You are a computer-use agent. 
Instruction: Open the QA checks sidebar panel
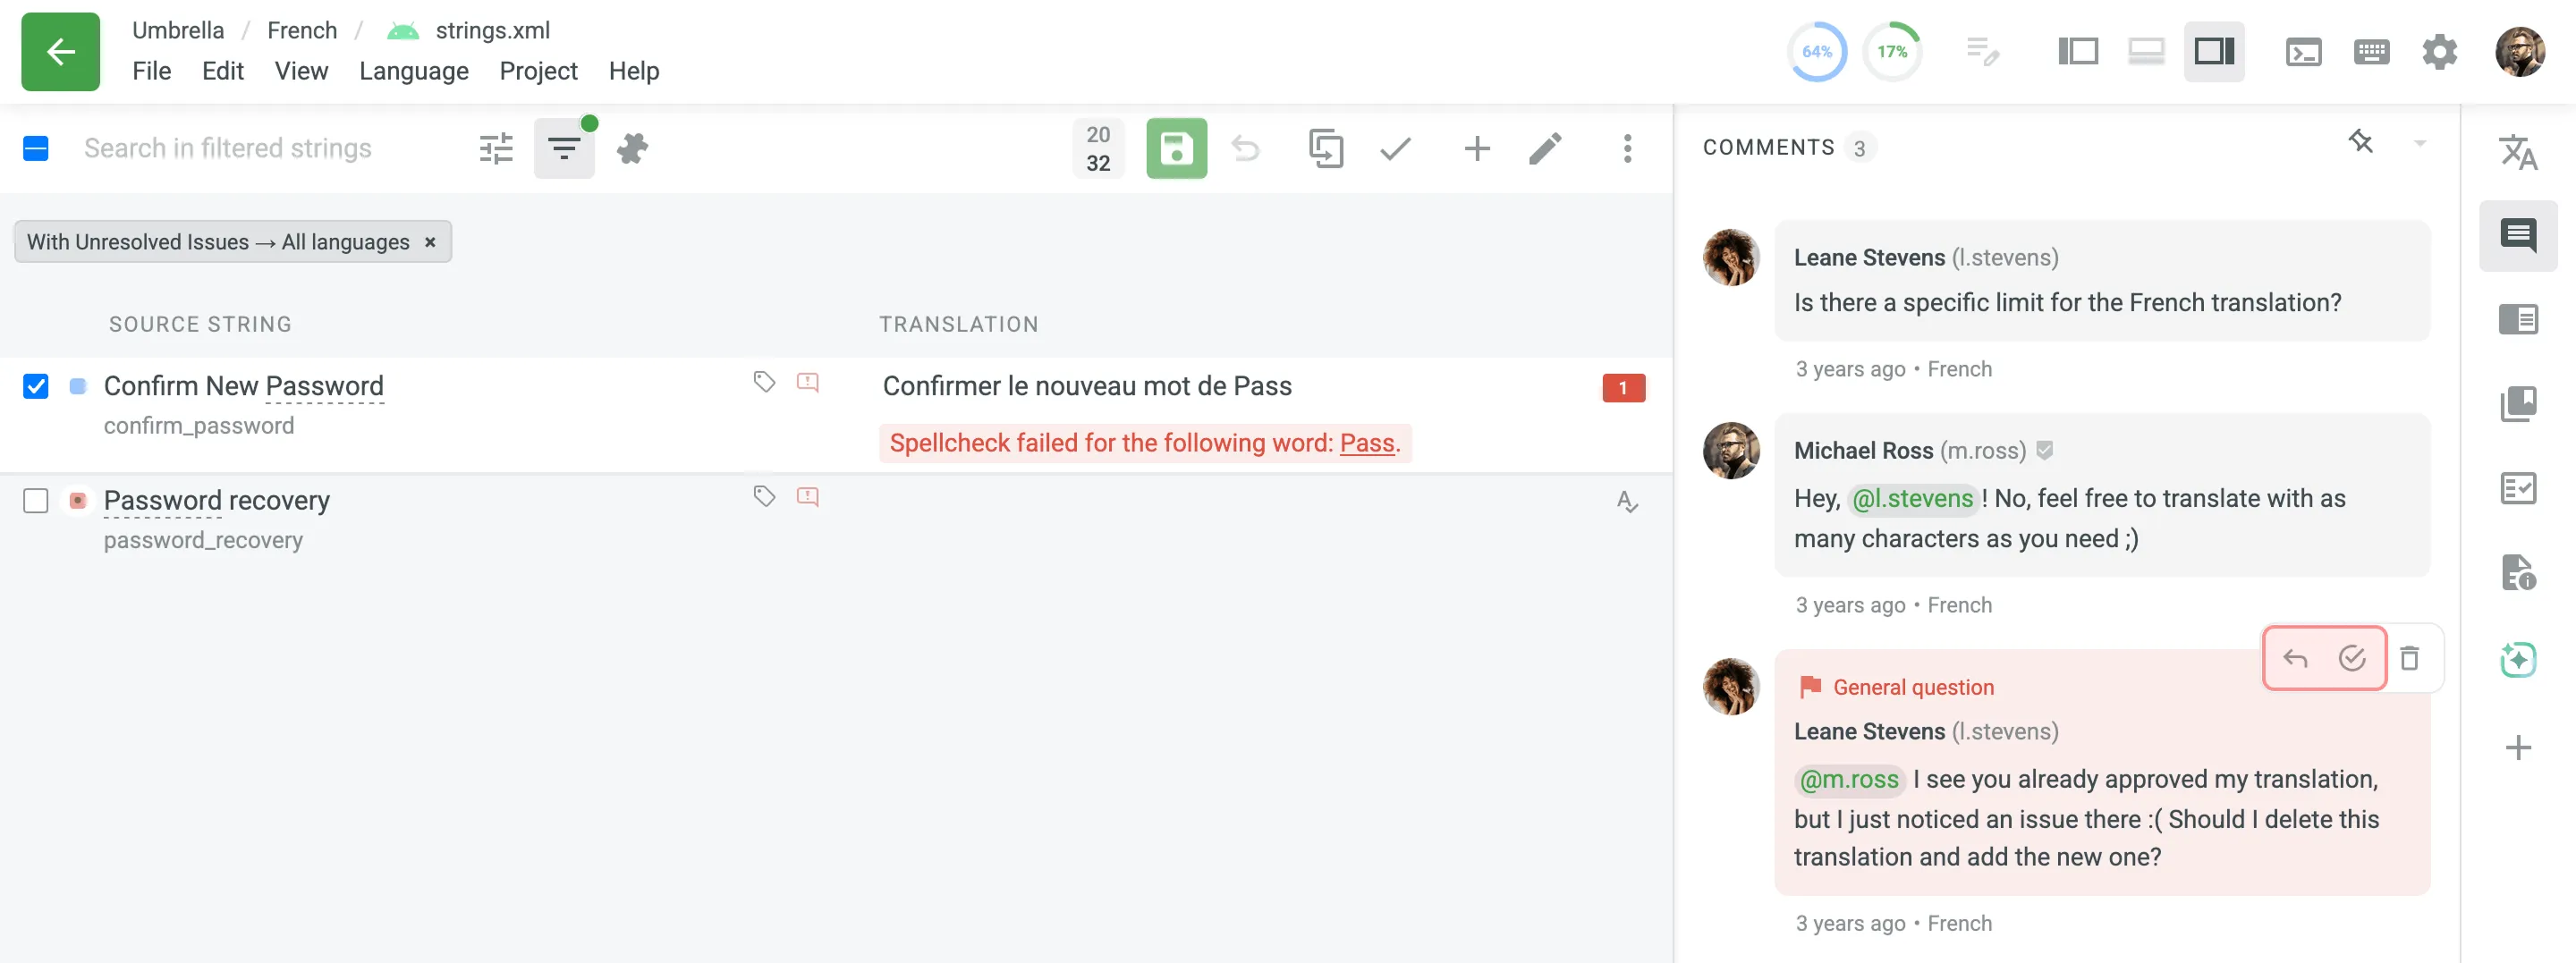pos(2519,488)
